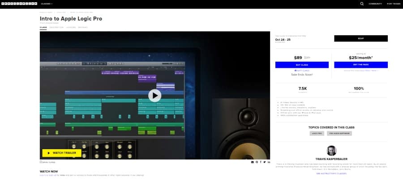This screenshot has height=180, width=403.
Task: Click the Get The Pass button
Action: tap(361, 65)
